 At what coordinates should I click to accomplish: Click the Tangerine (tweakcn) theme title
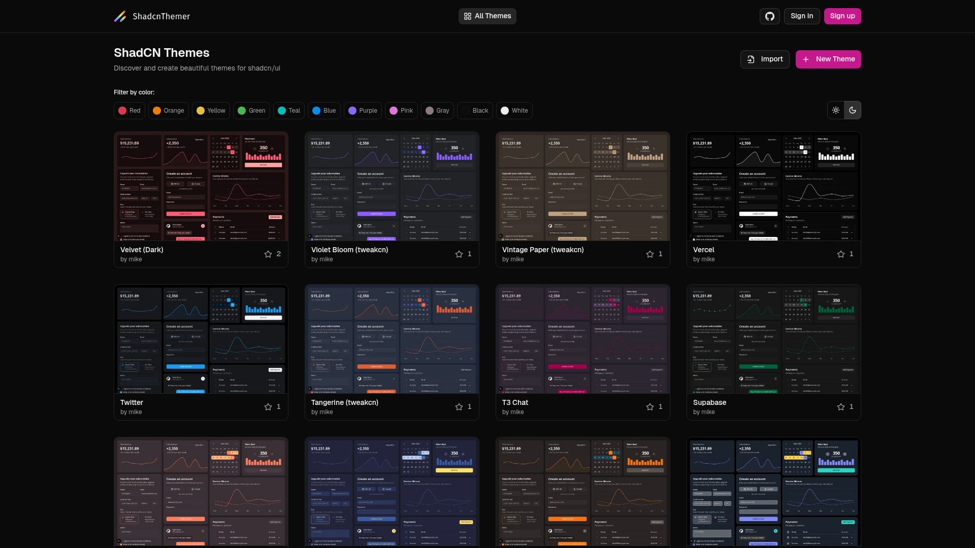[x=345, y=402]
